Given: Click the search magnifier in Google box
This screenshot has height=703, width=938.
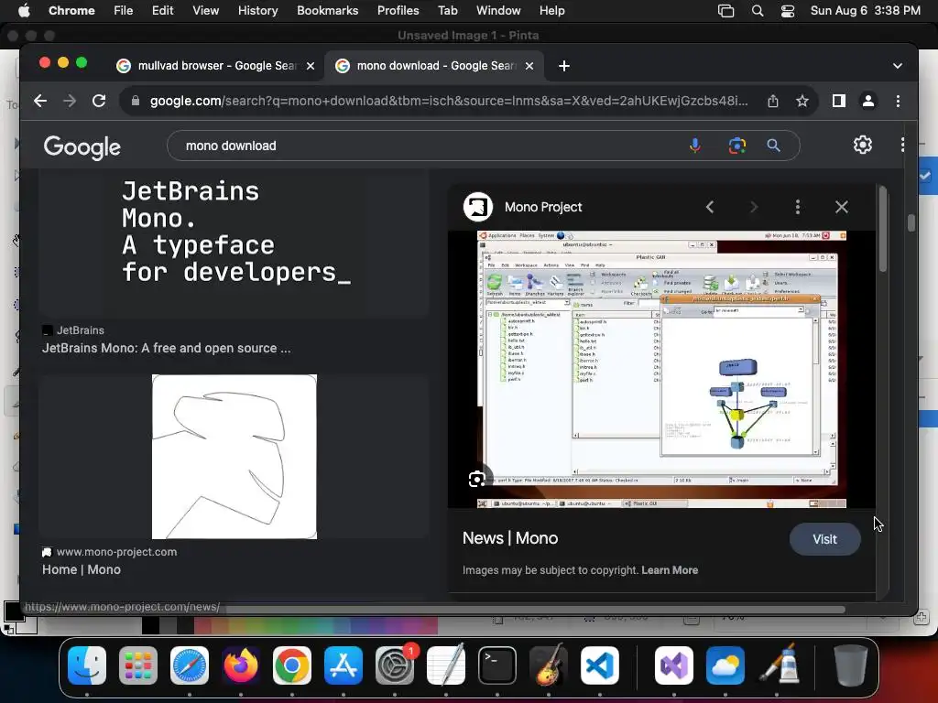Looking at the screenshot, I should (773, 146).
